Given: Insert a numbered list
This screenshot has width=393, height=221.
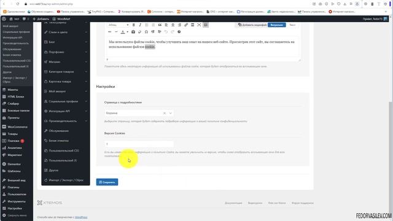Looking at the screenshot, I should coord(153,25).
